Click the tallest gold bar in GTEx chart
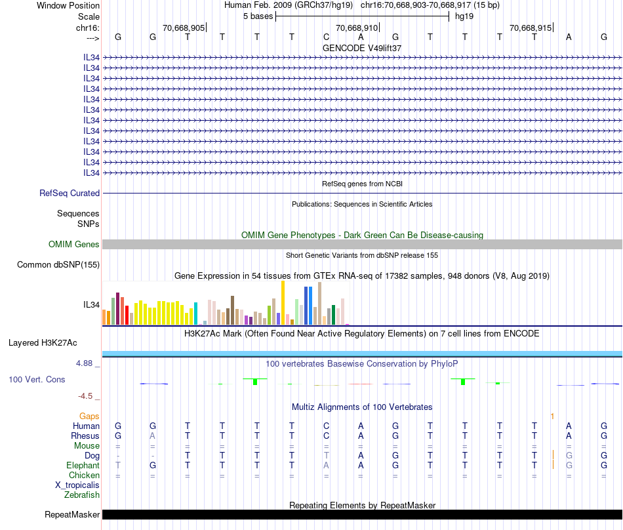 tap(283, 303)
